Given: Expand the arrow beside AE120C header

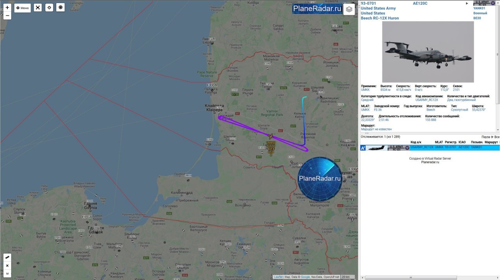Looking at the screenshot, I should tap(467, 4).
